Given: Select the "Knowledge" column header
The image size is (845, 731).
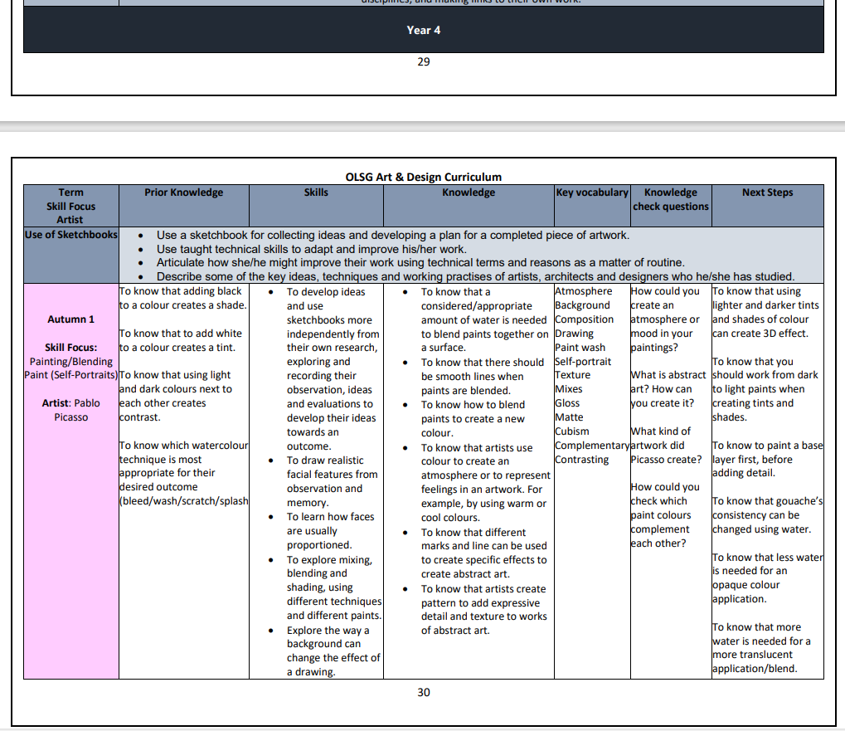Looking at the screenshot, I should click(x=468, y=192).
